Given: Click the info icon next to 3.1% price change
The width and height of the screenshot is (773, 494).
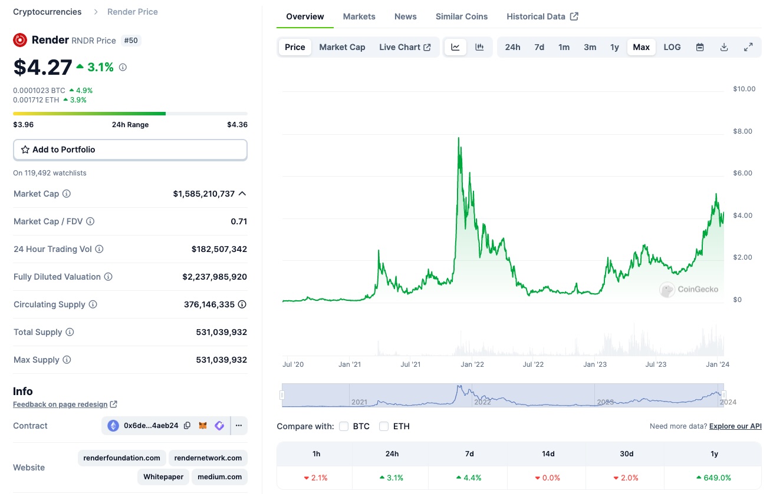Looking at the screenshot, I should point(123,68).
